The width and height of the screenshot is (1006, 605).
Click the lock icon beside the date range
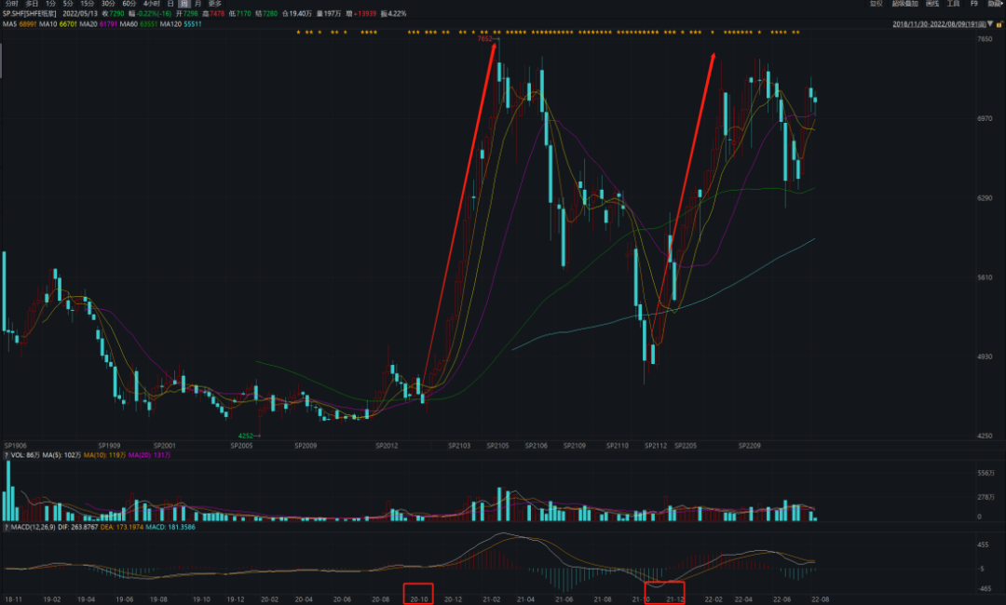[x=1000, y=24]
